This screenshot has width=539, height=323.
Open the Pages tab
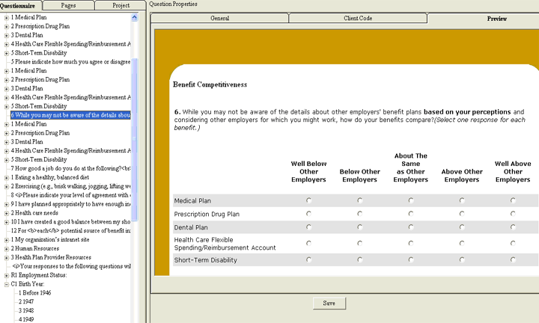(x=68, y=5)
